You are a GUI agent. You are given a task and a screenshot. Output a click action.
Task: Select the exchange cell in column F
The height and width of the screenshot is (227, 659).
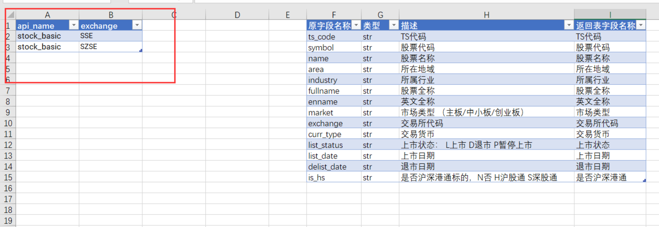pyautogui.click(x=334, y=123)
